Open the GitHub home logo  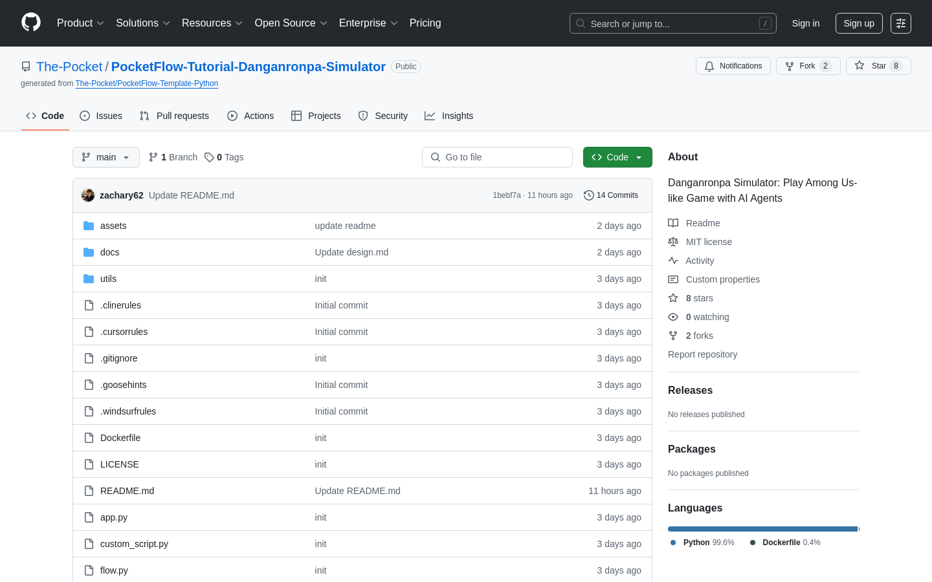click(x=31, y=23)
